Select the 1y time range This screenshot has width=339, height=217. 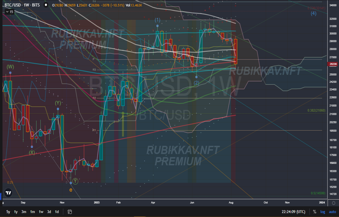click(x=16, y=212)
